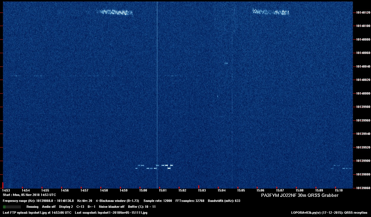The height and width of the screenshot is (217, 371).
Task: Click the "C=13" contrast value
Action: [80, 207]
